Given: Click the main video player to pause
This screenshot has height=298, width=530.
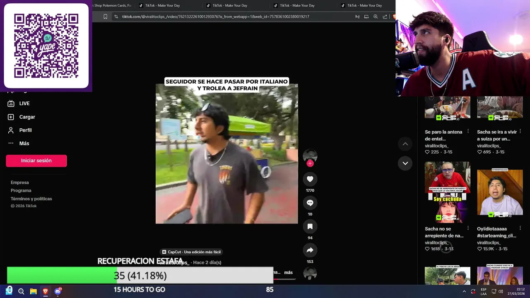Looking at the screenshot, I should 226,154.
